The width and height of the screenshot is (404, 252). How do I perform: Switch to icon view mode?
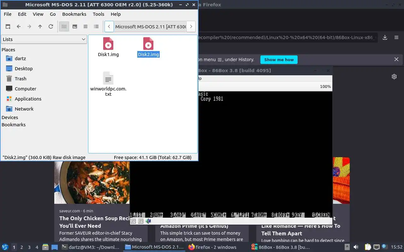(64, 27)
